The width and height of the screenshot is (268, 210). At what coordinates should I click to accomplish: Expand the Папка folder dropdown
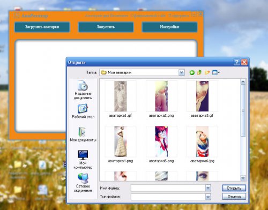click(x=182, y=72)
